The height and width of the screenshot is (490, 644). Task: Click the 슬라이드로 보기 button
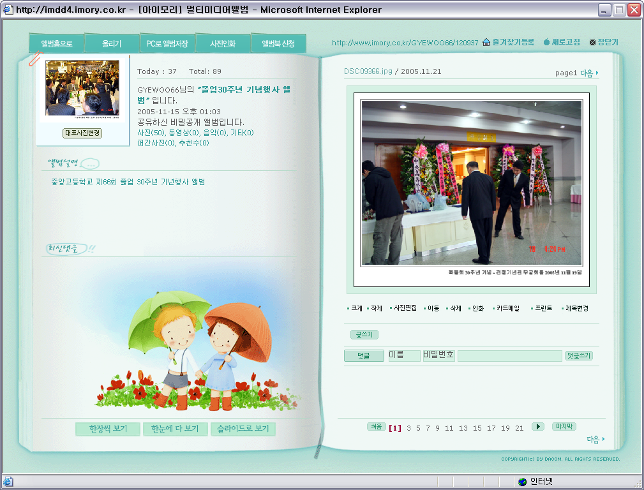click(x=243, y=429)
